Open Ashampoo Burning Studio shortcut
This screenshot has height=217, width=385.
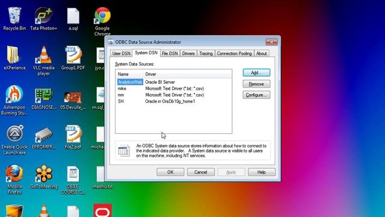pos(14,100)
